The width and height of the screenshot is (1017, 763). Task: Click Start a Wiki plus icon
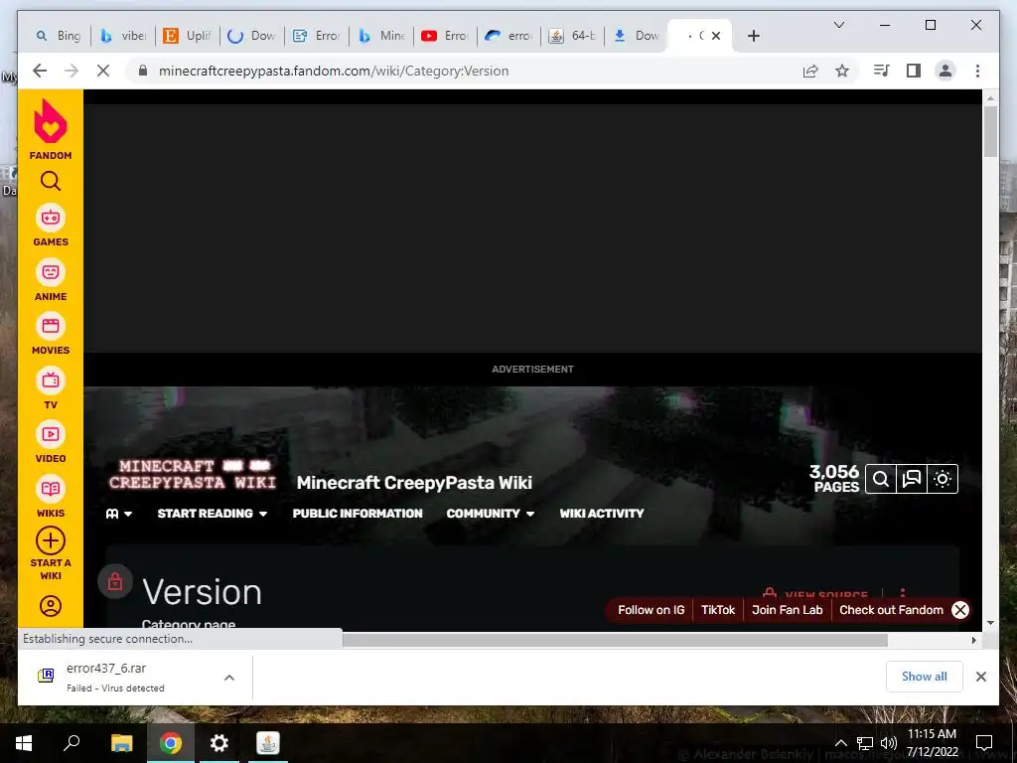(x=51, y=540)
